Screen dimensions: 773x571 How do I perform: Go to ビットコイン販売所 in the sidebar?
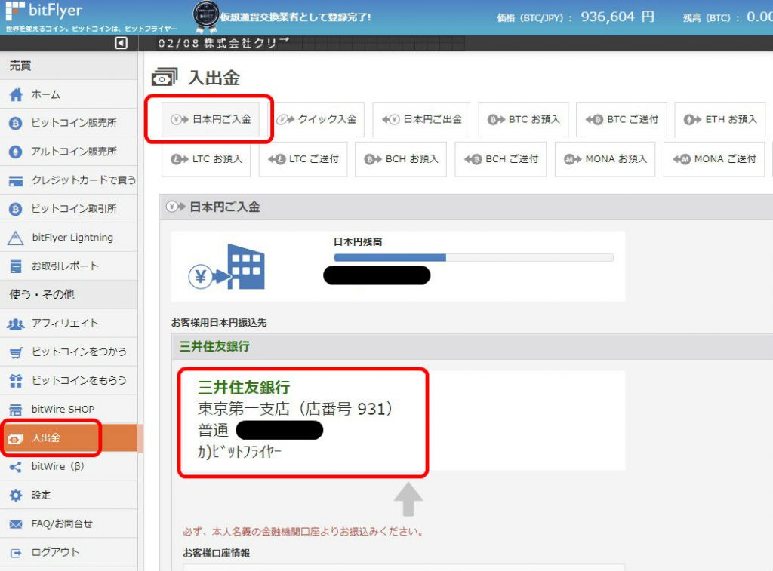point(73,124)
